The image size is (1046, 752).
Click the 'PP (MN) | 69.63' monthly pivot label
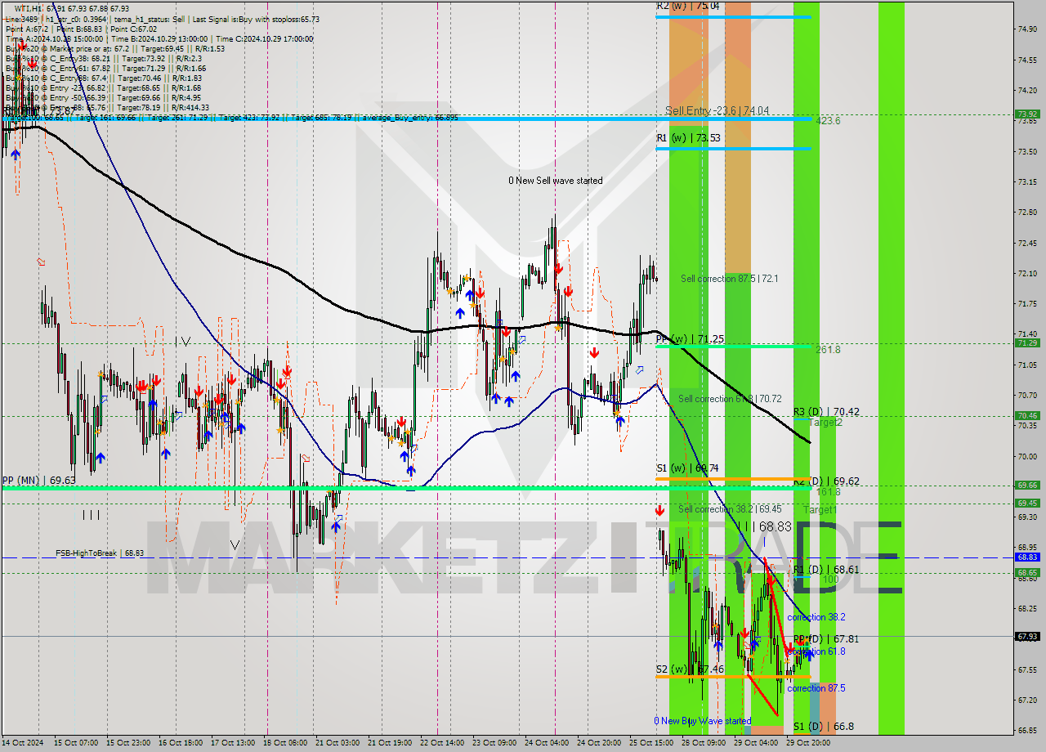38,481
